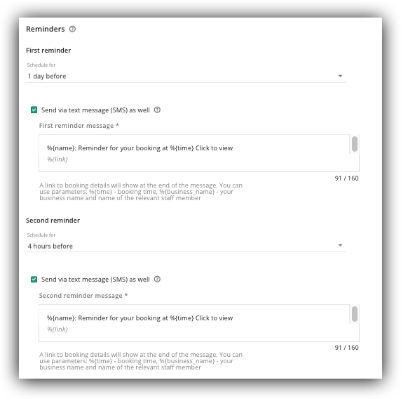Click the 'Schedule for' label under Second reminder
Image resolution: width=401 pixels, height=399 pixels.
pyautogui.click(x=41, y=235)
